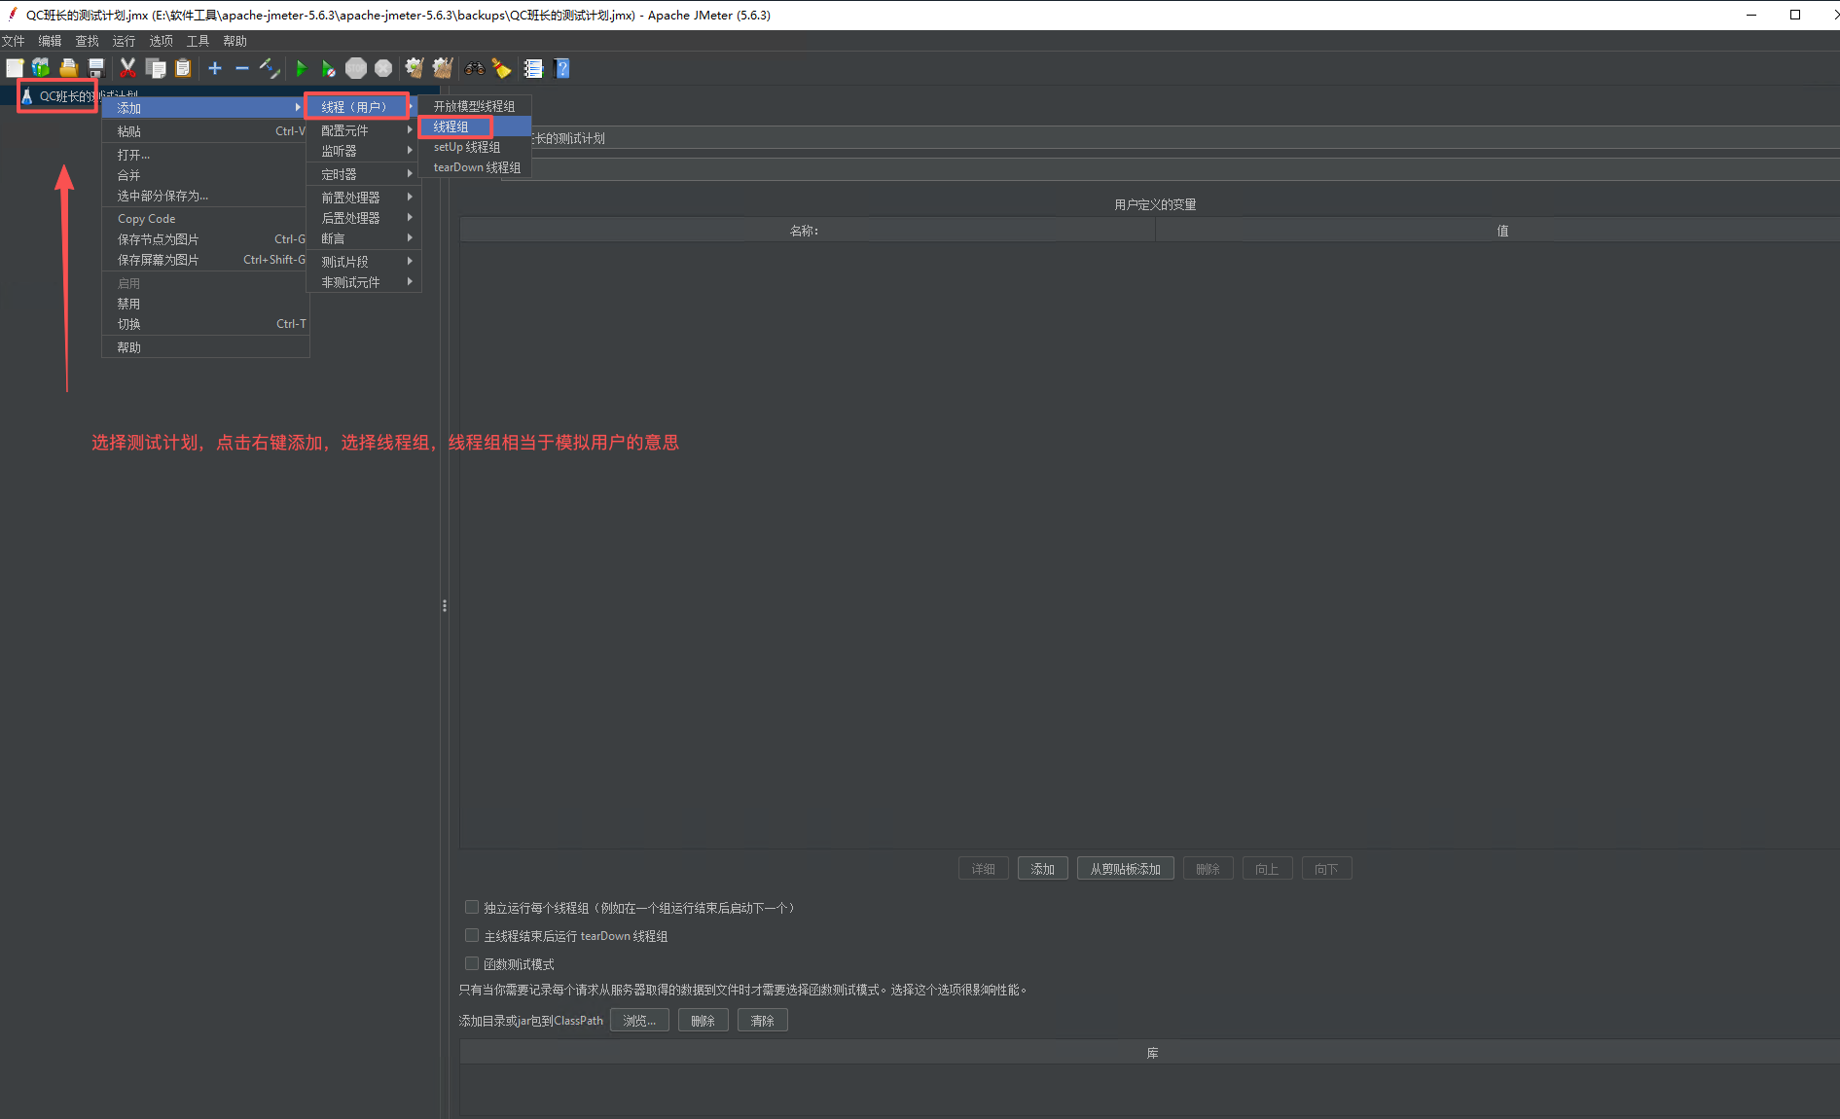
Task: Click 添加 button below variables table
Action: click(1043, 869)
